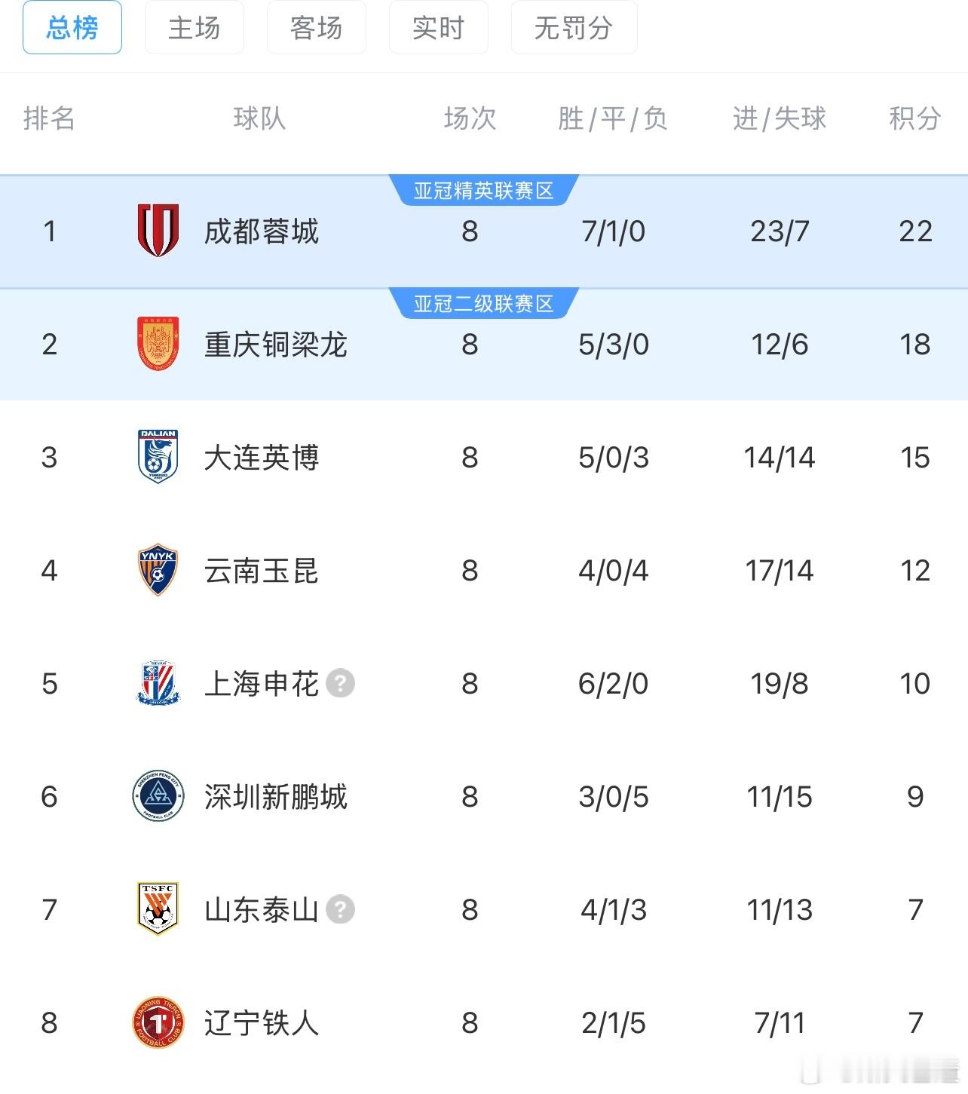Image resolution: width=968 pixels, height=1094 pixels.
Task: Open team page for 成都蓉城
Action: (261, 231)
